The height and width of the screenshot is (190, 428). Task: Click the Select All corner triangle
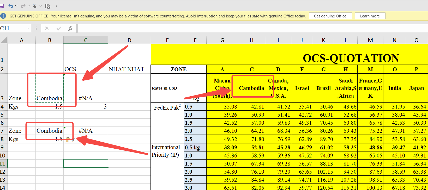[x=4, y=40]
